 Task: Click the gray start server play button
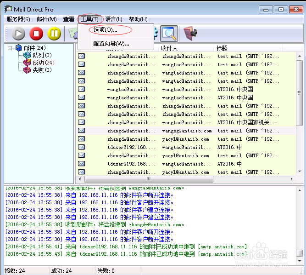tap(18, 34)
